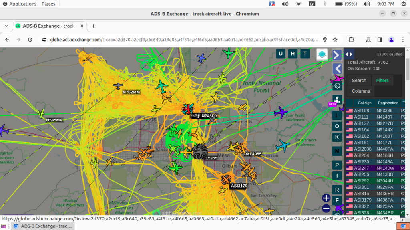Select the ASI108 row
Screen dimensions: 410x230
pyautogui.click(x=376, y=111)
